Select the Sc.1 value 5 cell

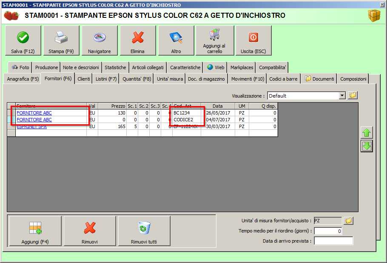(x=132, y=126)
